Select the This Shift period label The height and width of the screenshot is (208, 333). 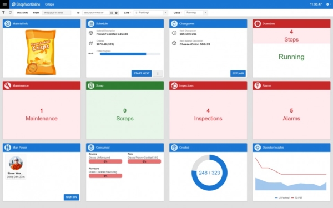(x=22, y=13)
